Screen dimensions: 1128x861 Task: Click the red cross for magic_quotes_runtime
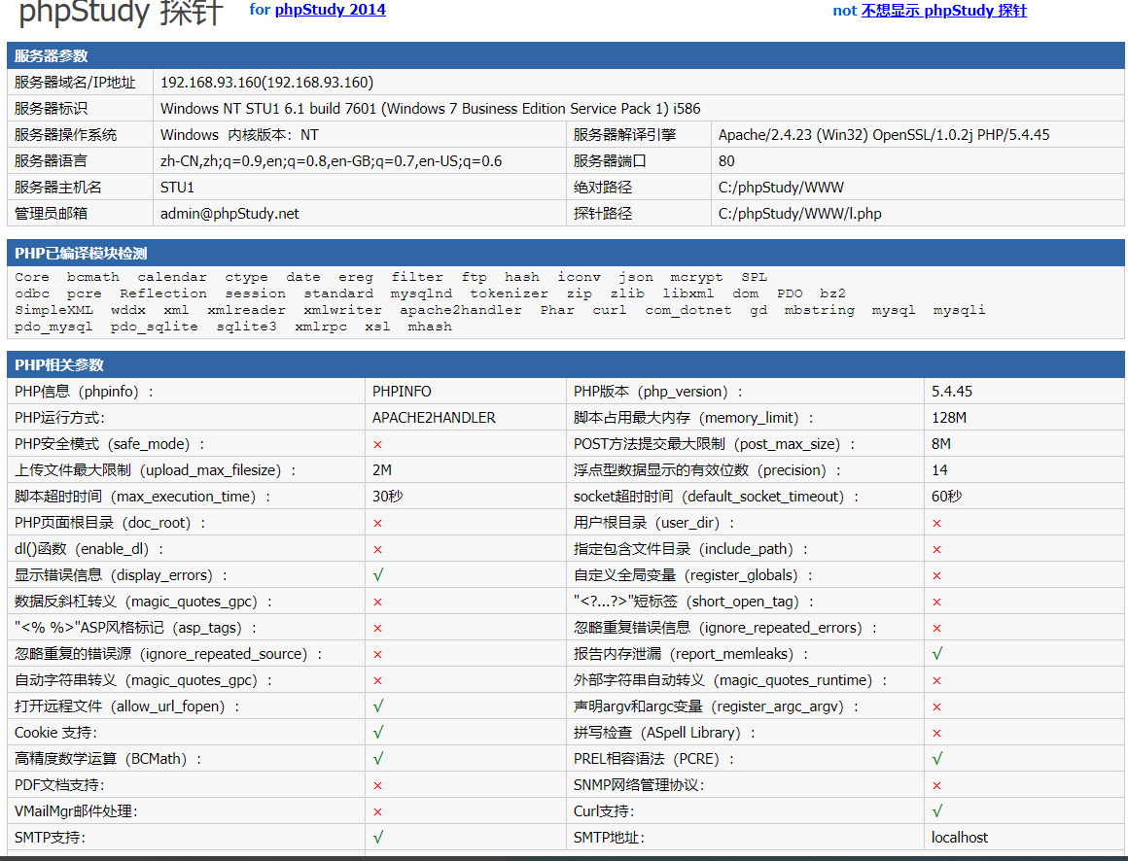coord(936,680)
